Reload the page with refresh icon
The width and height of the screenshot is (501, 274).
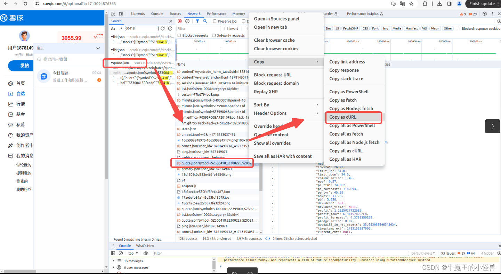point(25,3)
